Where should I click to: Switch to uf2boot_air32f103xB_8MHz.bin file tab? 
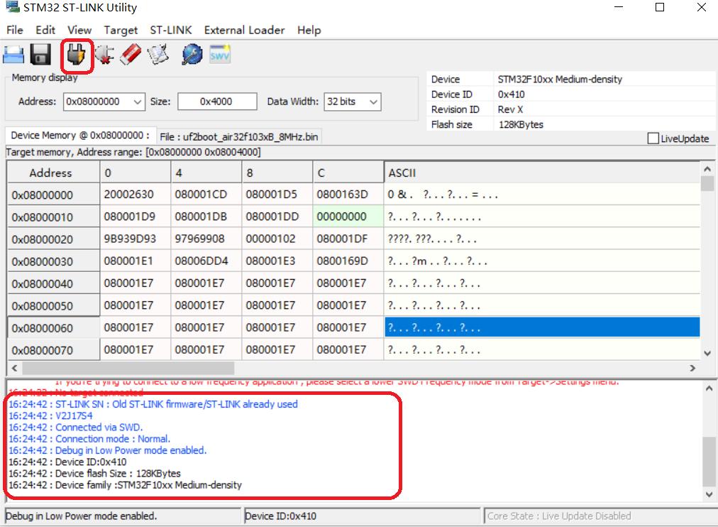click(240, 136)
